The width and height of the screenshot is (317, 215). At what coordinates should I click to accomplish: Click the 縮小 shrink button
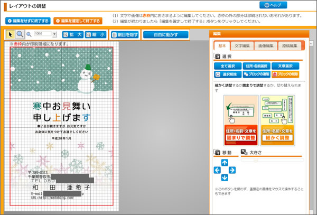coord(96,35)
